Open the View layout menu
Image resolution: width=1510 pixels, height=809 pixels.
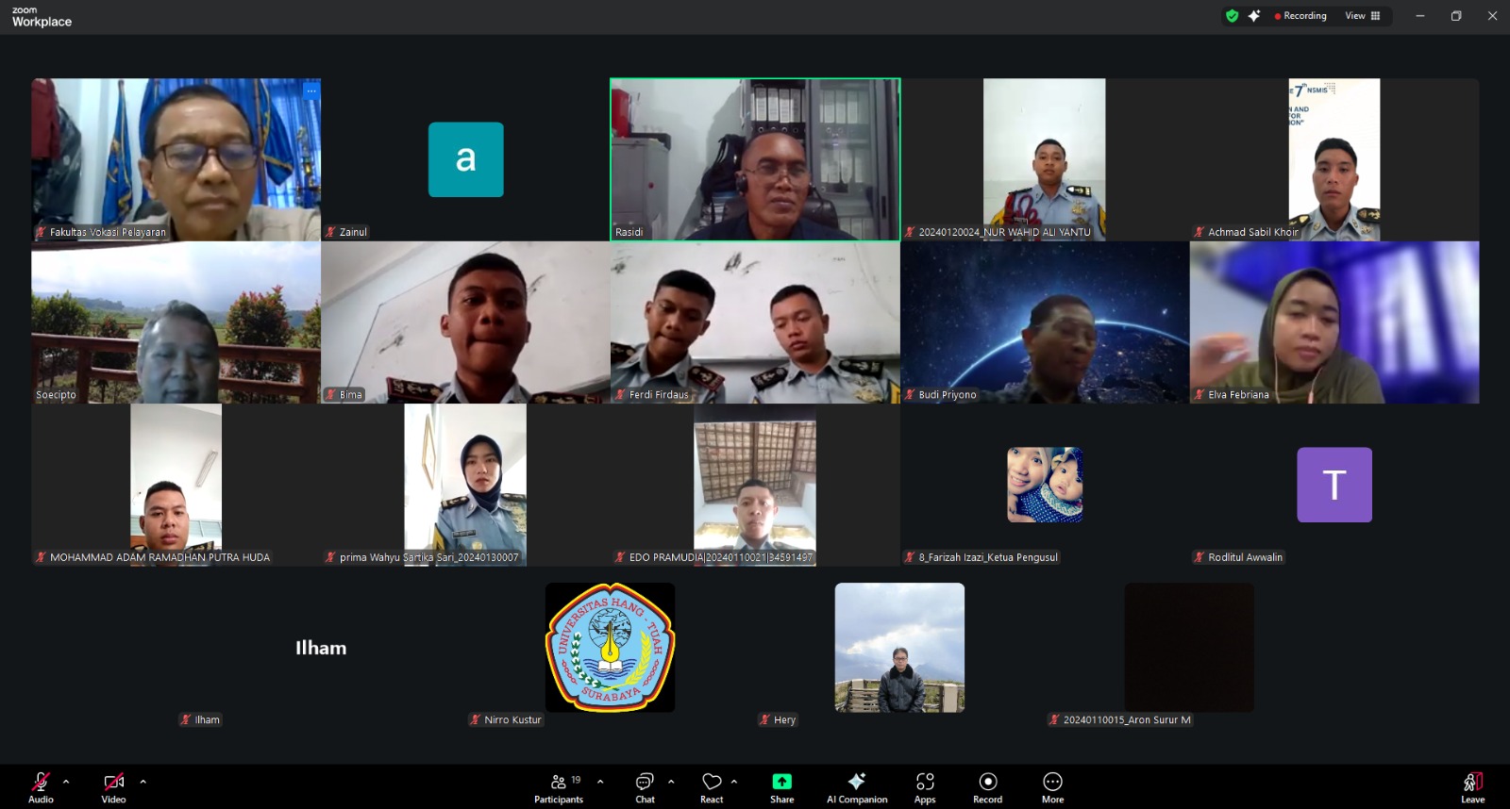1363,16
